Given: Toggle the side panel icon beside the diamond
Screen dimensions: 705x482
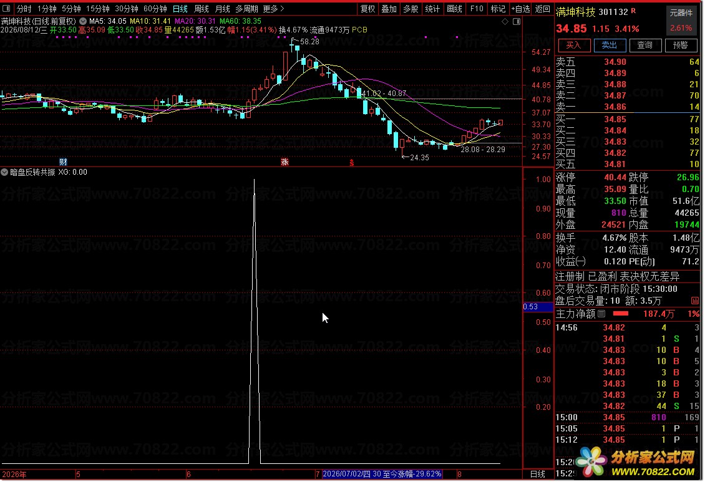Looking at the screenshot, I should [x=517, y=22].
